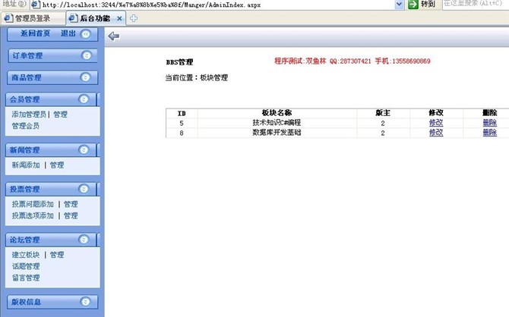Screen dimensions: 509x317
Task: Select 技术知识C#编程 board name cell
Action: coord(277,123)
